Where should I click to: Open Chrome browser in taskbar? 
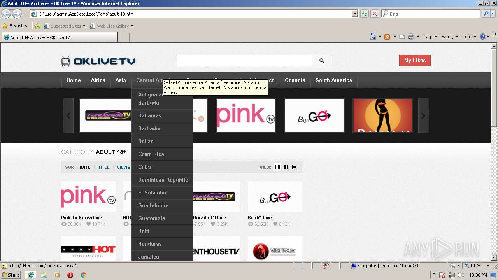click(83, 275)
